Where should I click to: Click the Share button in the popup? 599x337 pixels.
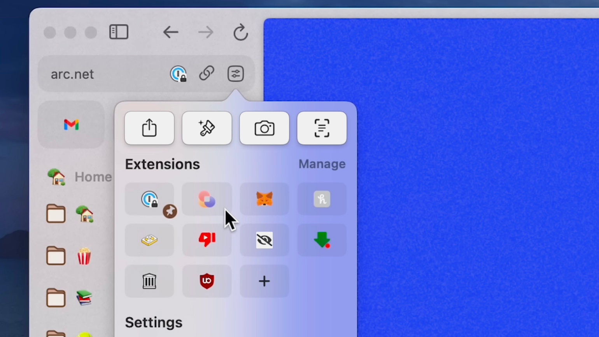(x=149, y=128)
